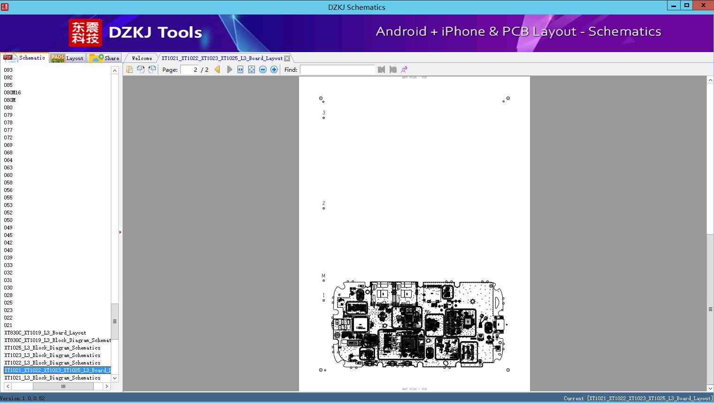
Task: Zoom in with the plus icon
Action: coord(274,69)
